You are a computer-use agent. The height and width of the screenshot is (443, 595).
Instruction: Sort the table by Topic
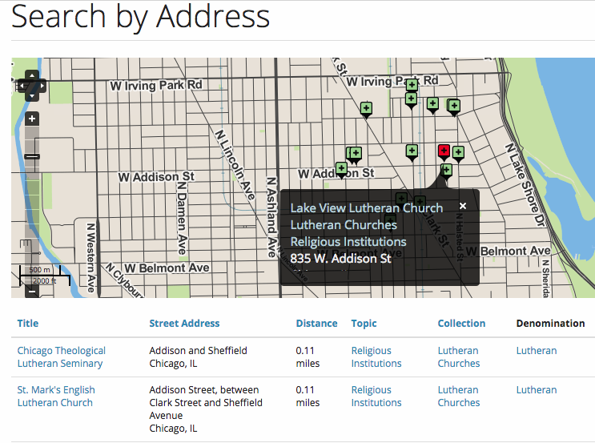pyautogui.click(x=364, y=324)
